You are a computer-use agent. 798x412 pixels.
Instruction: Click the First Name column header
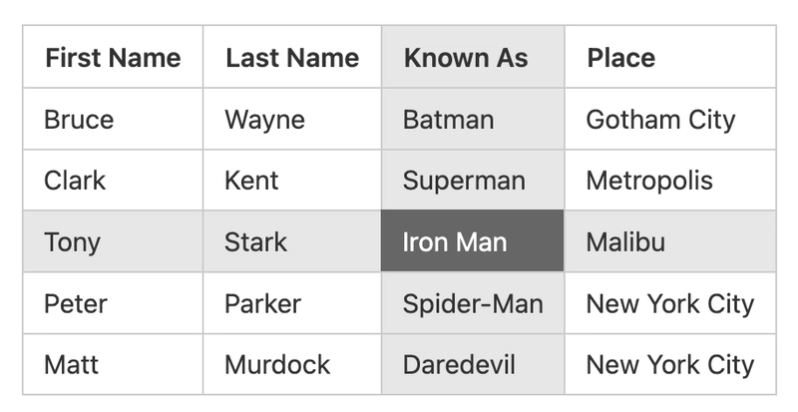[113, 57]
